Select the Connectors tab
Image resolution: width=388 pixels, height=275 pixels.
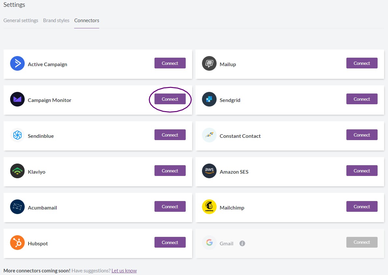[87, 20]
